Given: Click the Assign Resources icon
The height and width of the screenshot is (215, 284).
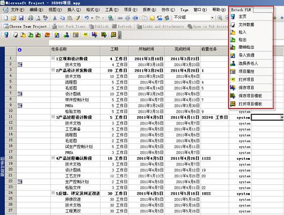Looking at the screenshot, I should pos(167,18).
